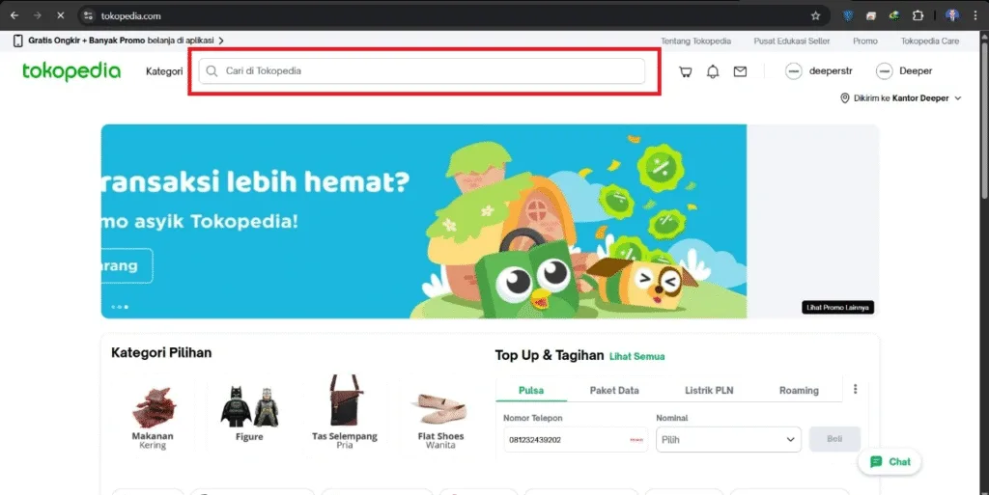
Task: Click the delivery location pin icon
Action: [x=844, y=98]
